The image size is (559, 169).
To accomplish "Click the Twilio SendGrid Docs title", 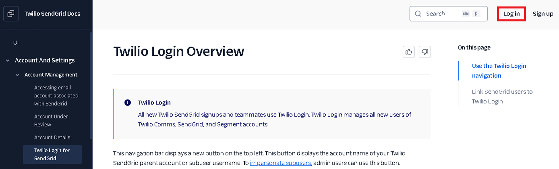I will click(x=52, y=14).
